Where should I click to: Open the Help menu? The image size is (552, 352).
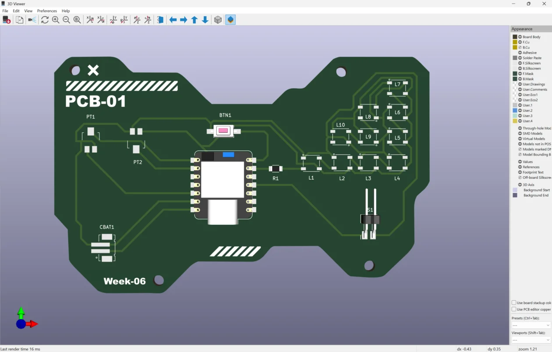point(66,11)
